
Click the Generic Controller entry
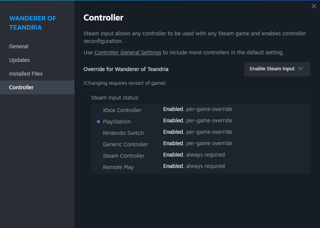(x=125, y=144)
